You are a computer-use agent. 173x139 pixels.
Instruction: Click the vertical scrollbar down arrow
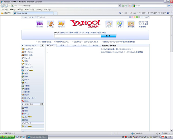(x=171, y=130)
